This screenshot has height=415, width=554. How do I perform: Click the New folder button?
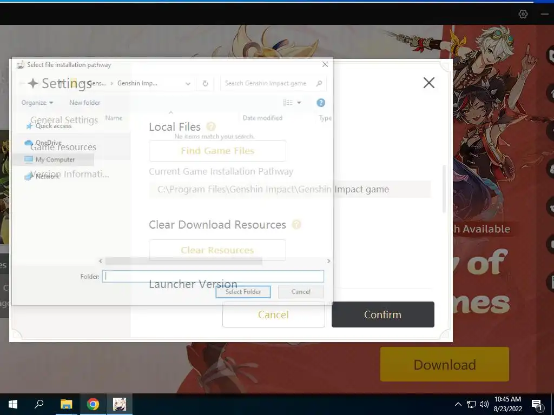85,103
